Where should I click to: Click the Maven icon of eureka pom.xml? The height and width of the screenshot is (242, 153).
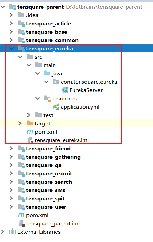click(x=30, y=132)
